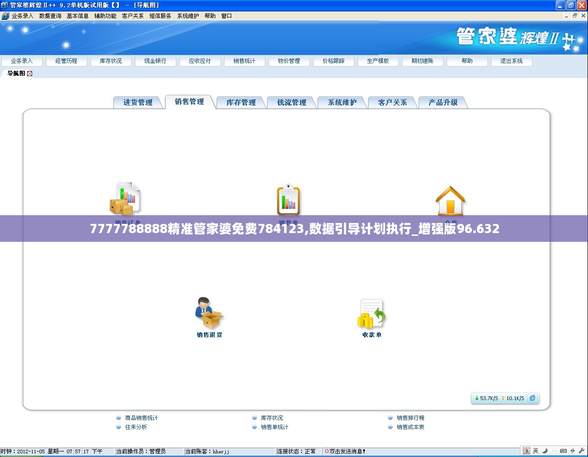The height and width of the screenshot is (457, 588).
Task: Click the soft keyboard icon on the IME bar
Action: [x=563, y=451]
